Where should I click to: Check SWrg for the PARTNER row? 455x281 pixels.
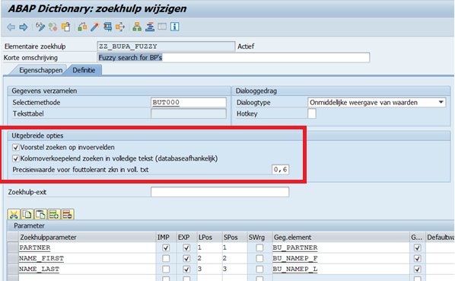click(259, 247)
